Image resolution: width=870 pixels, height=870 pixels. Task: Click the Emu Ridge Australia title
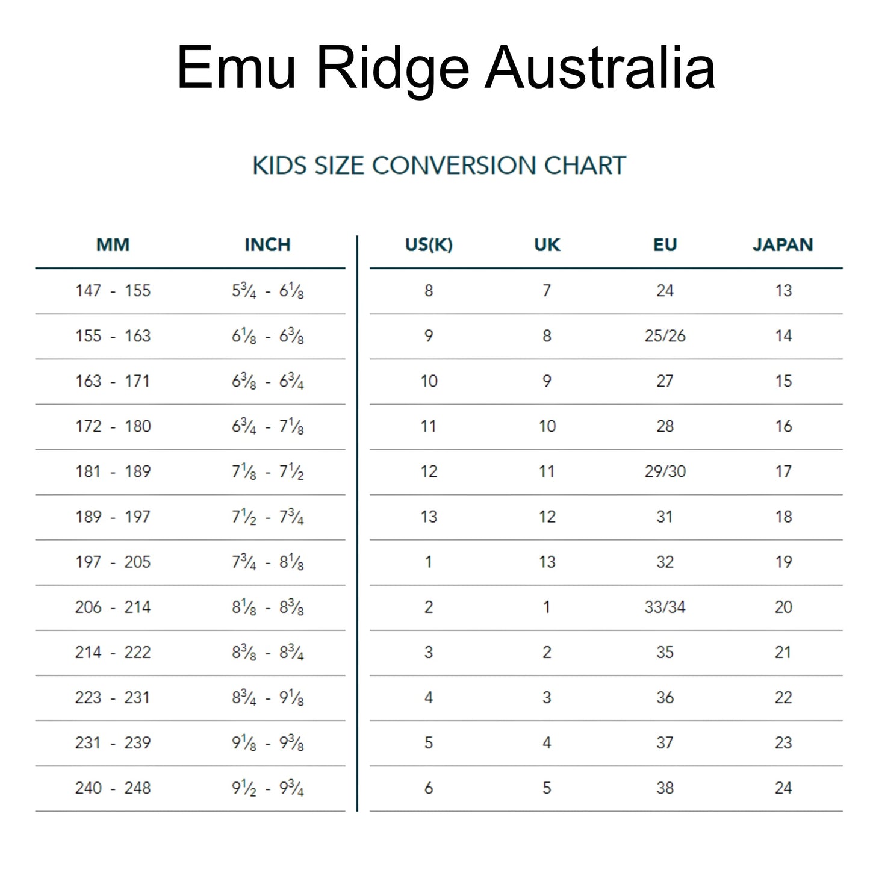446,67
